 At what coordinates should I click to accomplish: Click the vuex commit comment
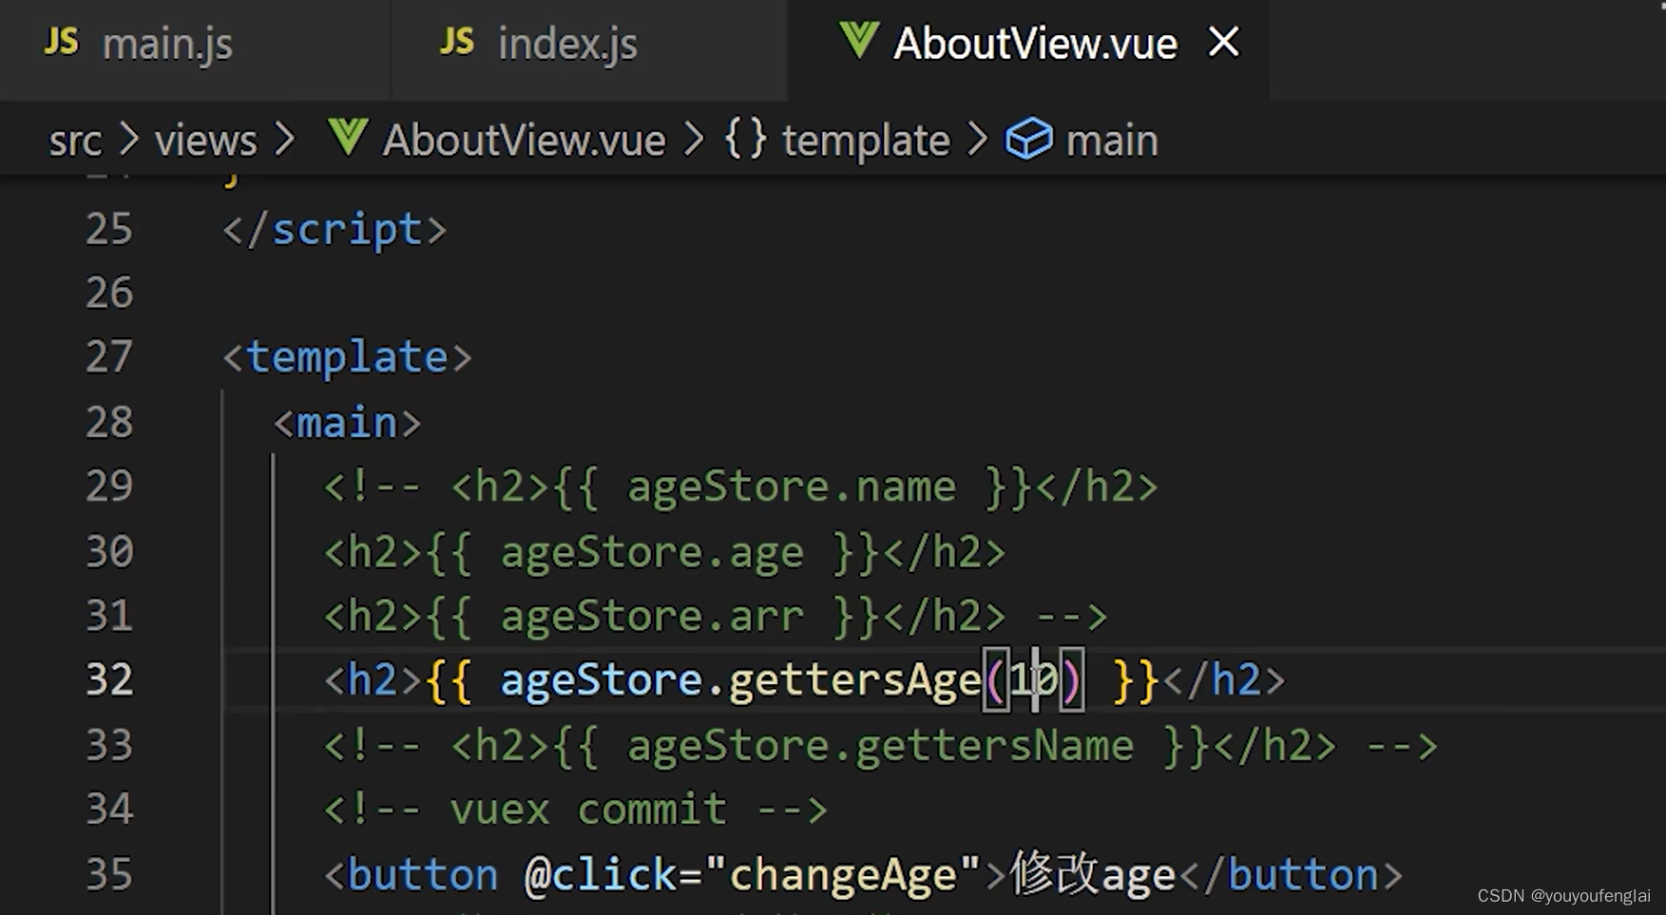(x=576, y=810)
